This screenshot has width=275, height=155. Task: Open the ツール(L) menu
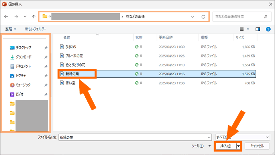[201, 146]
